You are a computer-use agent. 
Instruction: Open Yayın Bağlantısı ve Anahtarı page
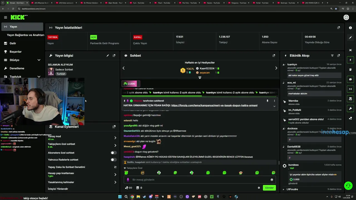point(26,35)
